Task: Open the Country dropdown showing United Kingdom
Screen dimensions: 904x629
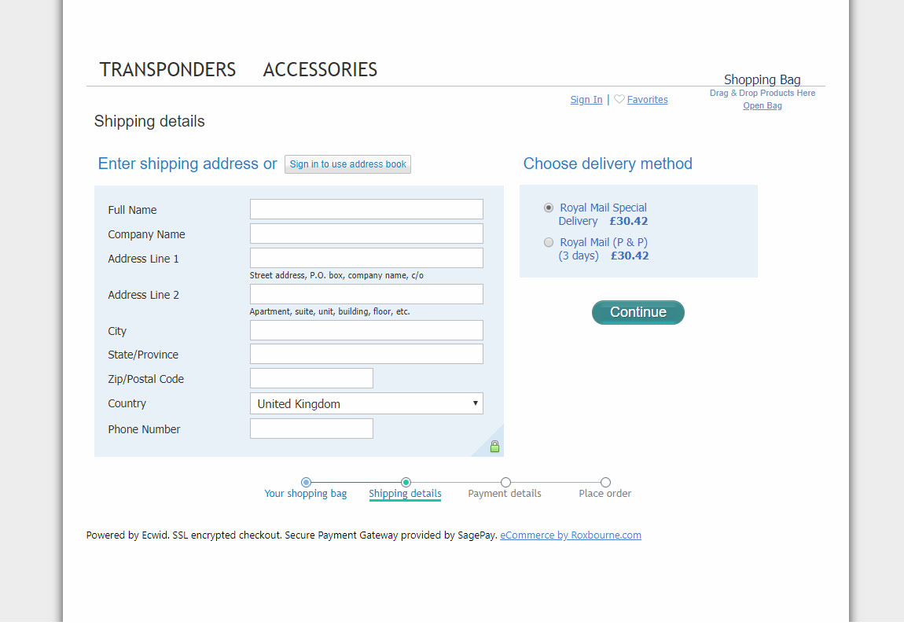Action: pos(366,403)
